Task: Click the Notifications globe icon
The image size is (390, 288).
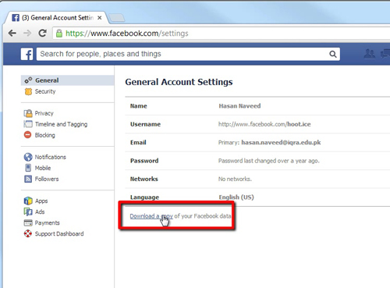Action: click(28, 157)
